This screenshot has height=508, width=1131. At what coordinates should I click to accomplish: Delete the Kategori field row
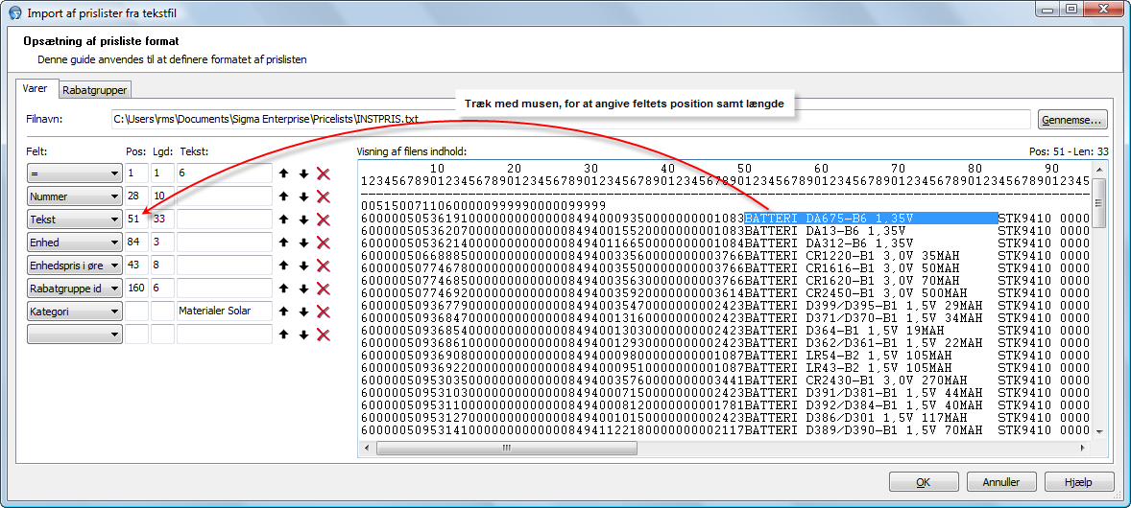coord(324,312)
